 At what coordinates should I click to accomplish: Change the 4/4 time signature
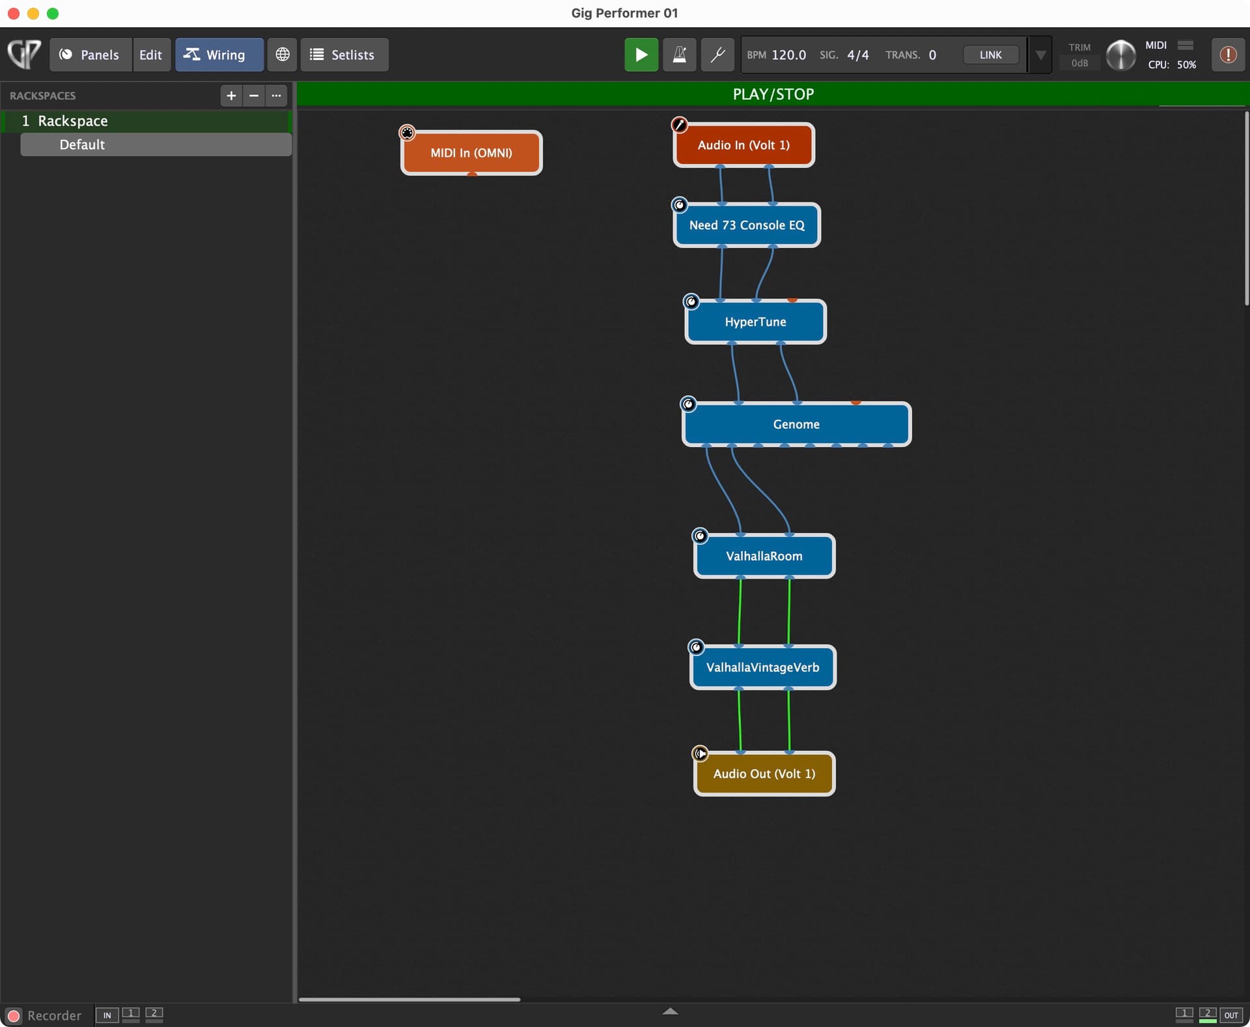(x=857, y=55)
